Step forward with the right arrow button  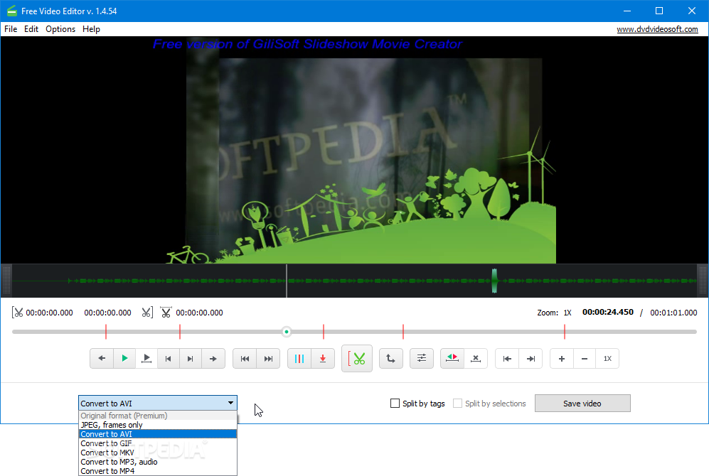click(x=213, y=359)
